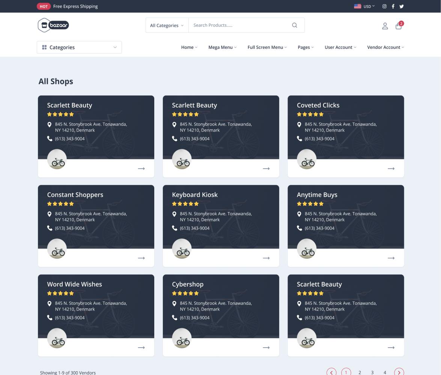Open the All Categories search dropdown
441x375 pixels.
tap(167, 25)
